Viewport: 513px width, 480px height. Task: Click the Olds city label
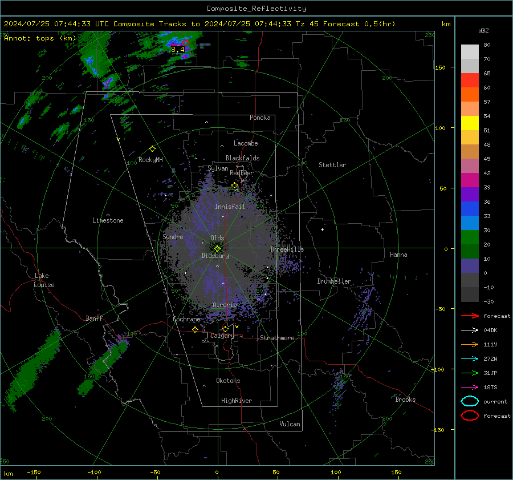click(217, 238)
